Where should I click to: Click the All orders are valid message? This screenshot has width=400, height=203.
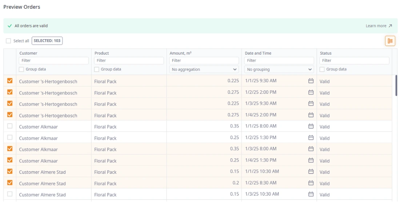tap(31, 26)
